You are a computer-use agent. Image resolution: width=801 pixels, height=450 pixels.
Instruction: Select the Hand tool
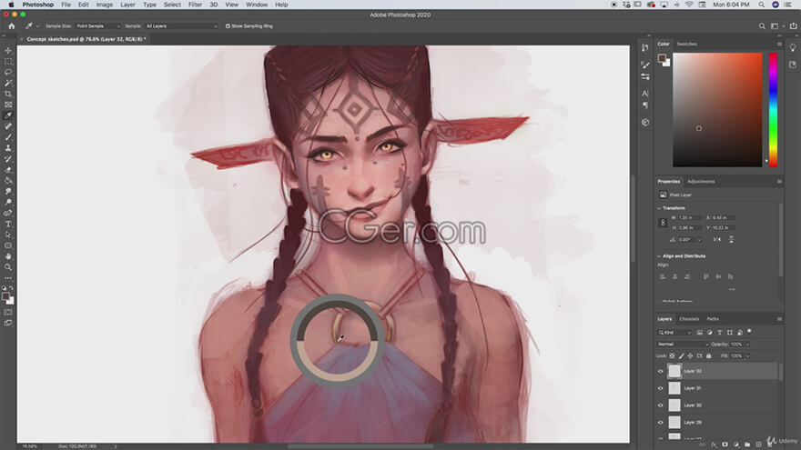click(x=8, y=256)
